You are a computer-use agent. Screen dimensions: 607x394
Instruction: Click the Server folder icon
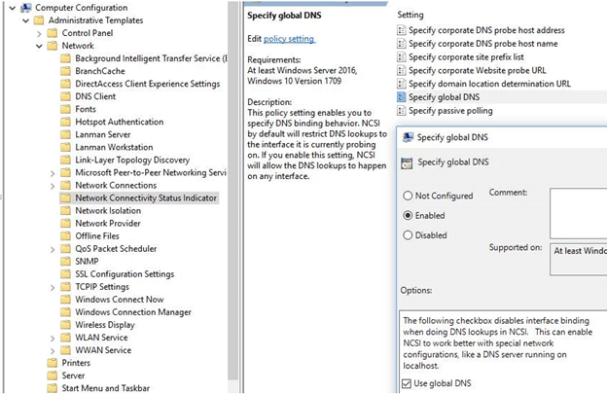[x=52, y=376]
